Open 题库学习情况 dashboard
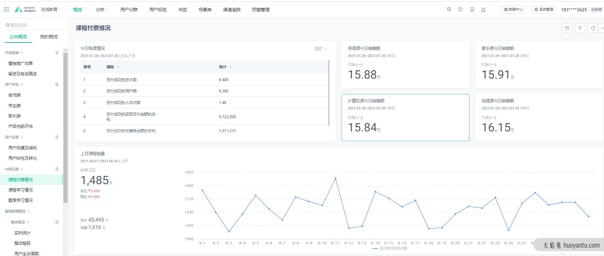This screenshot has width=604, height=256. pos(21,200)
